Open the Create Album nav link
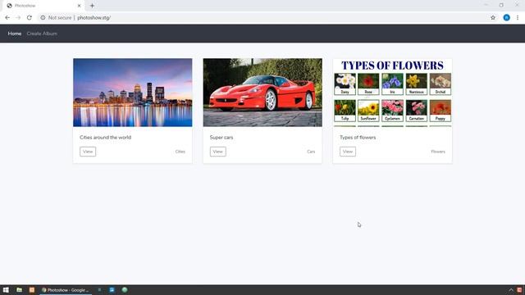 [x=42, y=34]
